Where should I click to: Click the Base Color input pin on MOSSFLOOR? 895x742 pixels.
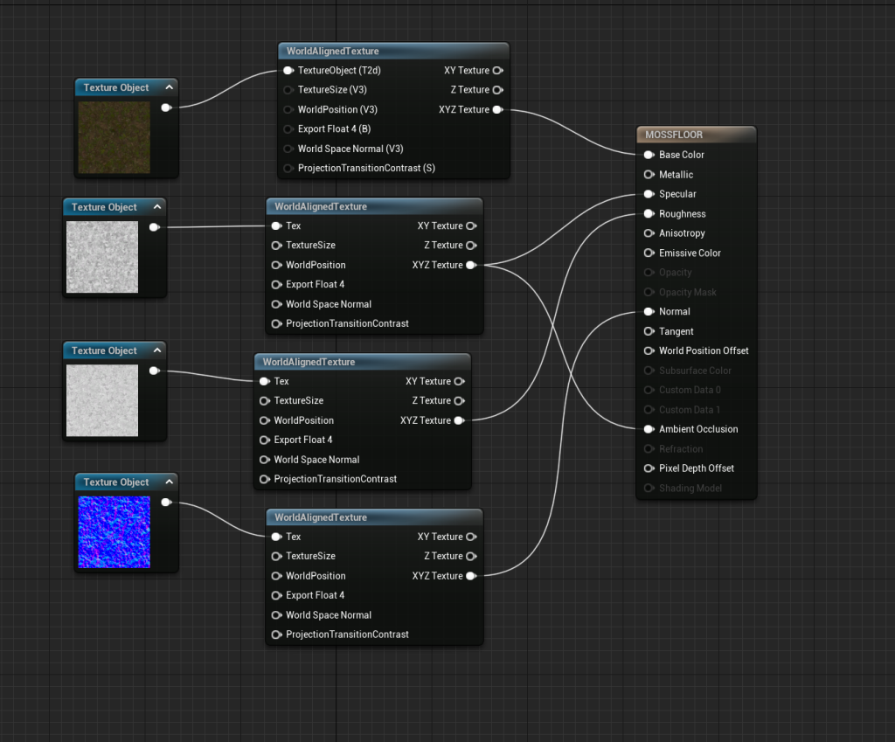(x=649, y=155)
